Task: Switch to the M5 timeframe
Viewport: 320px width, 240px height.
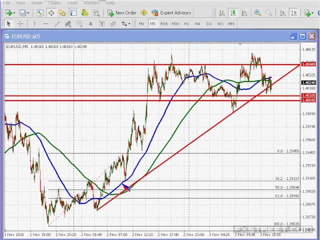Action: (x=152, y=24)
